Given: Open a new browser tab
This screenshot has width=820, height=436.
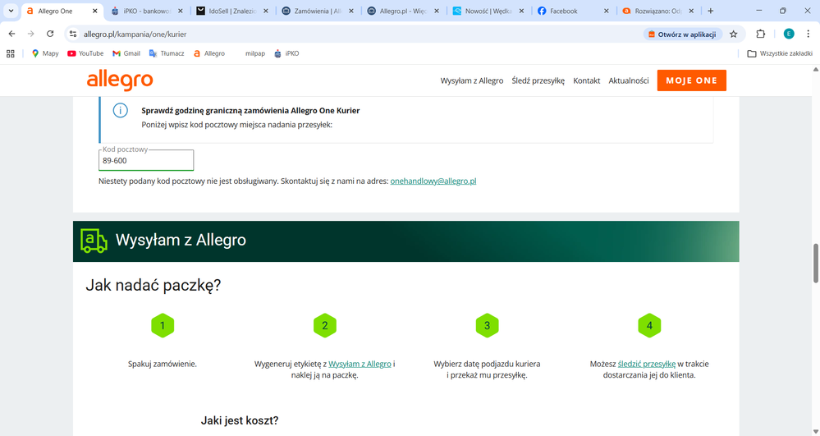Looking at the screenshot, I should (710, 11).
